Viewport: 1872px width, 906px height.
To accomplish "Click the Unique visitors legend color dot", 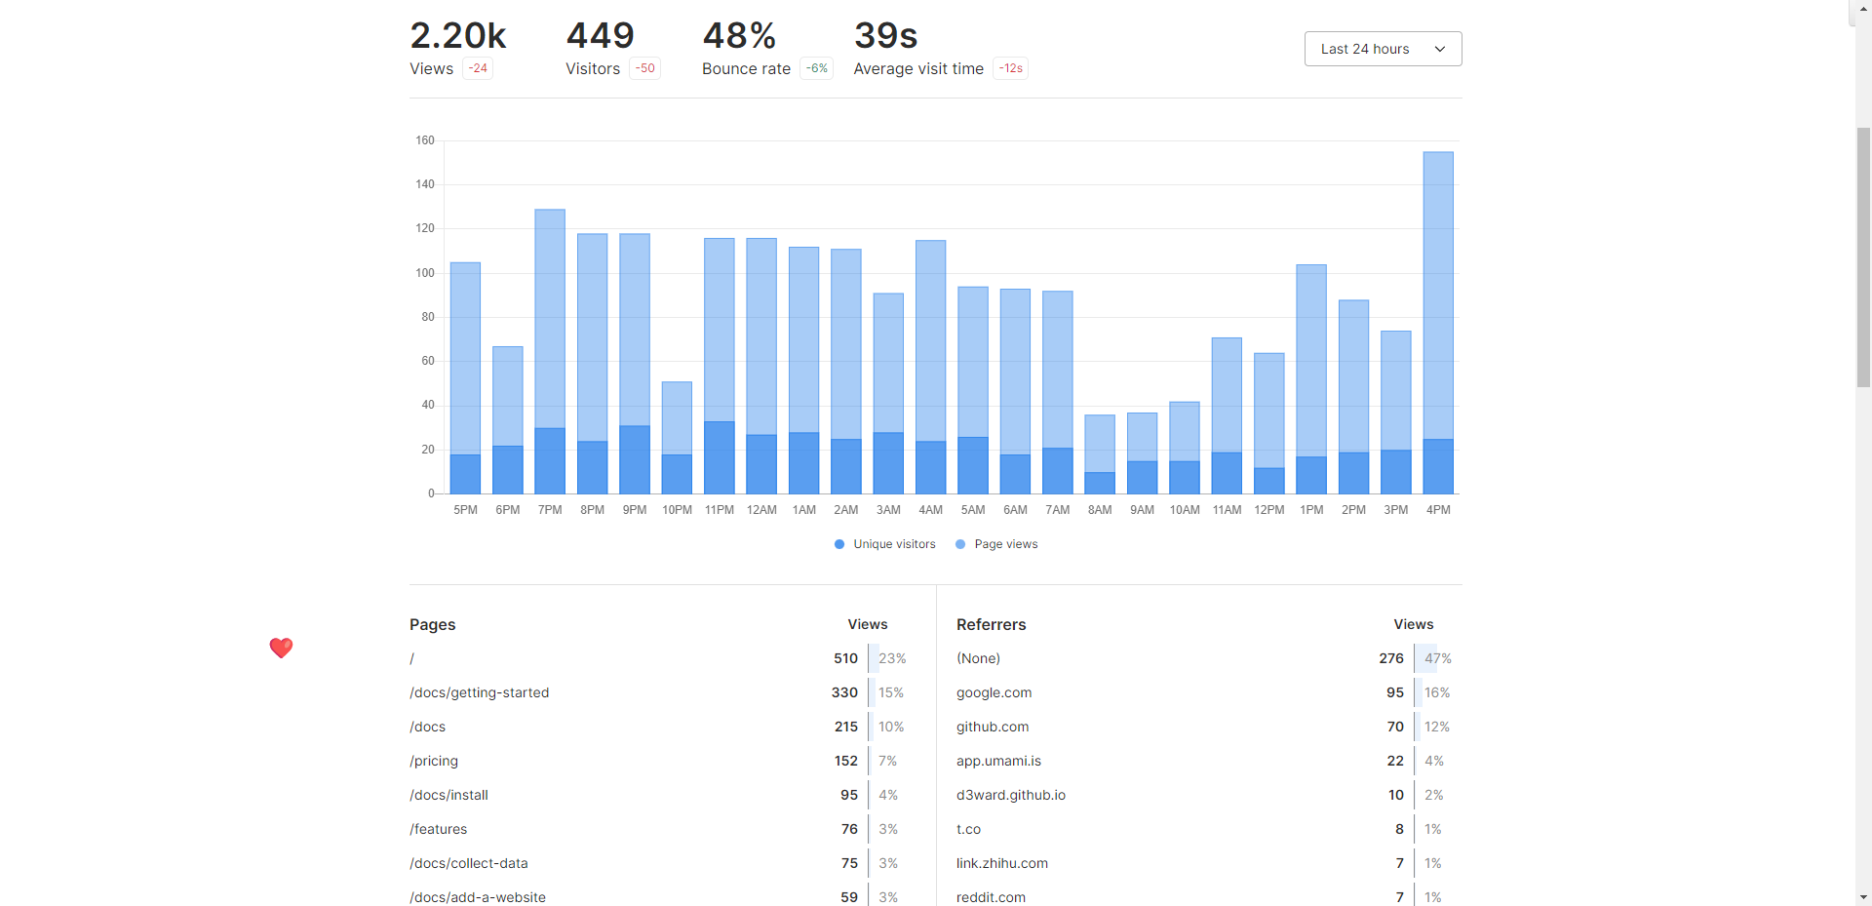I will tap(839, 544).
